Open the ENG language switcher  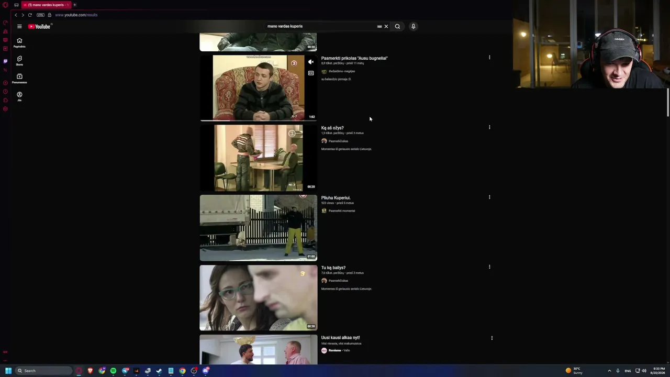pos(628,371)
